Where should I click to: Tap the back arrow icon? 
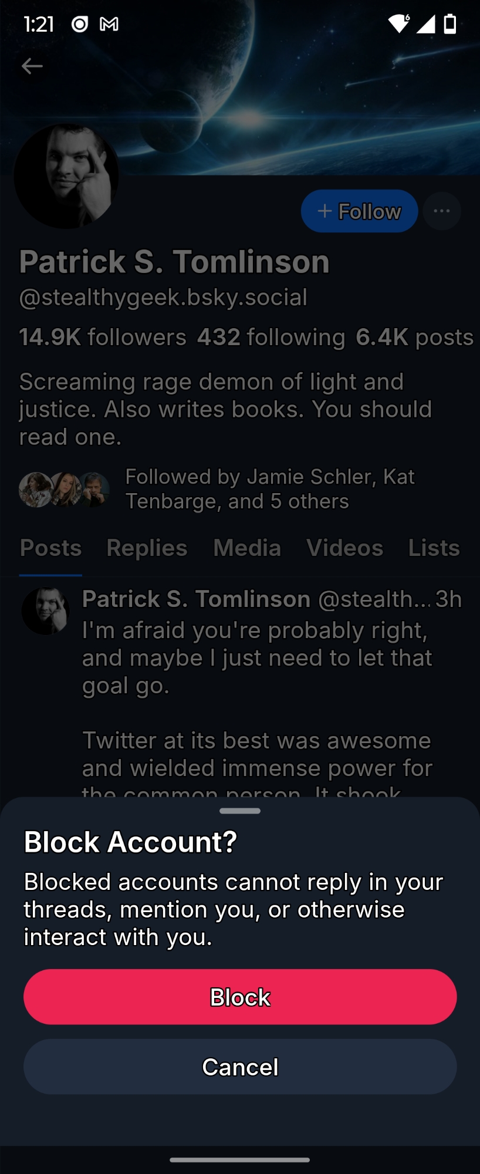tap(32, 66)
